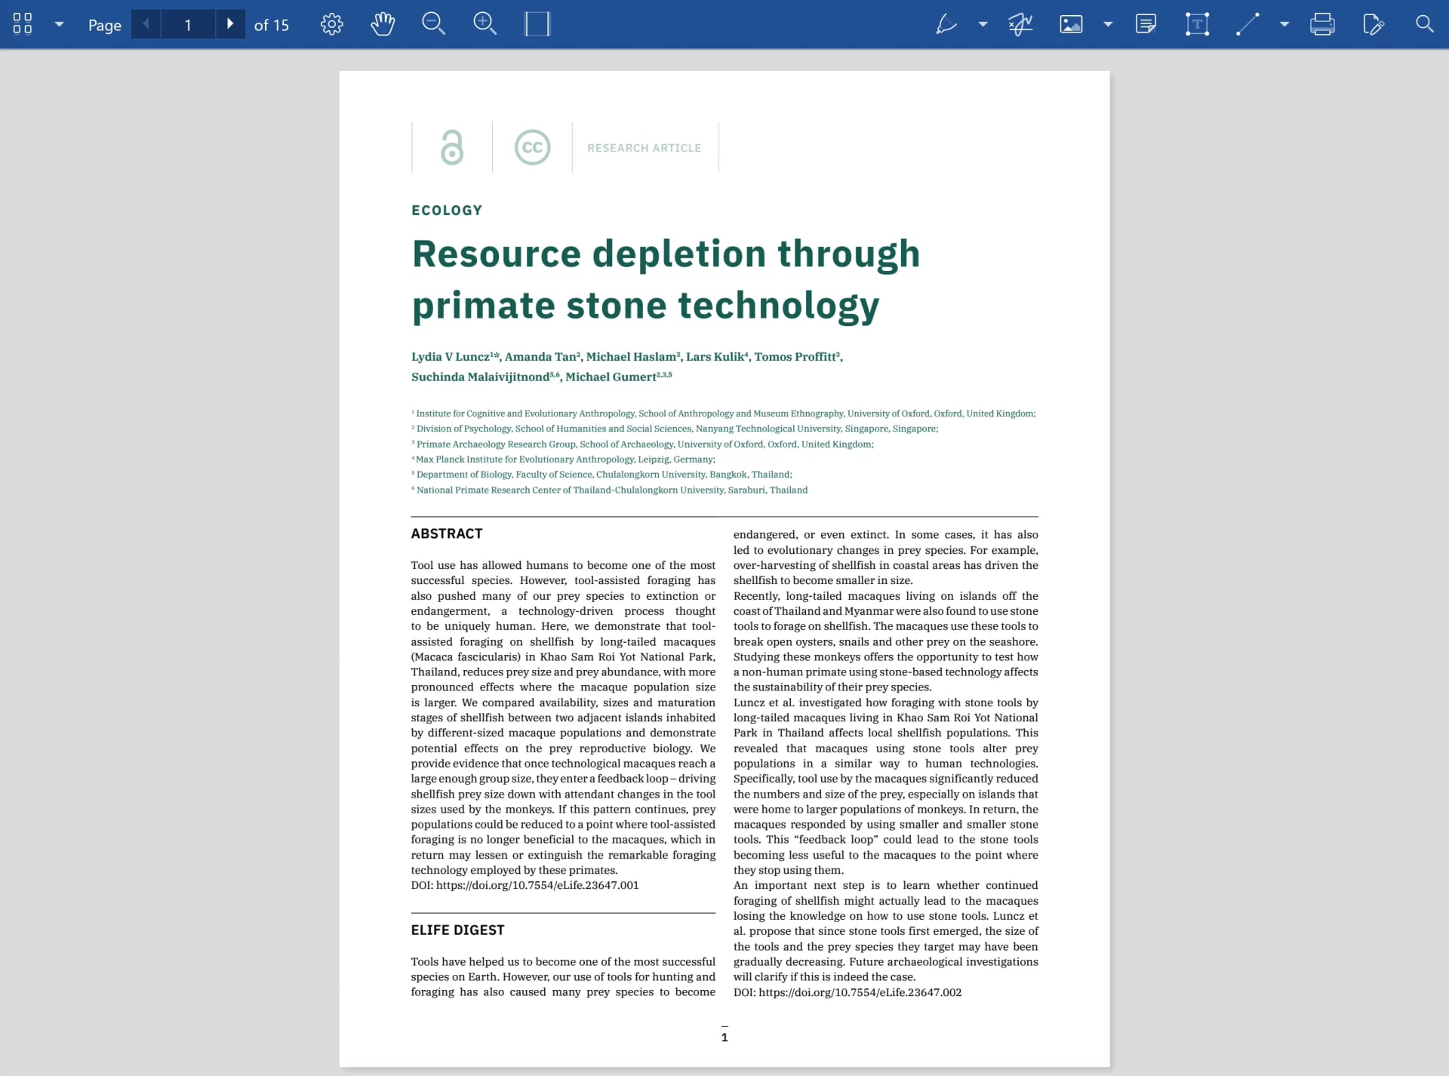Open the edit document form tool
The image size is (1449, 1076).
pyautogui.click(x=1374, y=24)
